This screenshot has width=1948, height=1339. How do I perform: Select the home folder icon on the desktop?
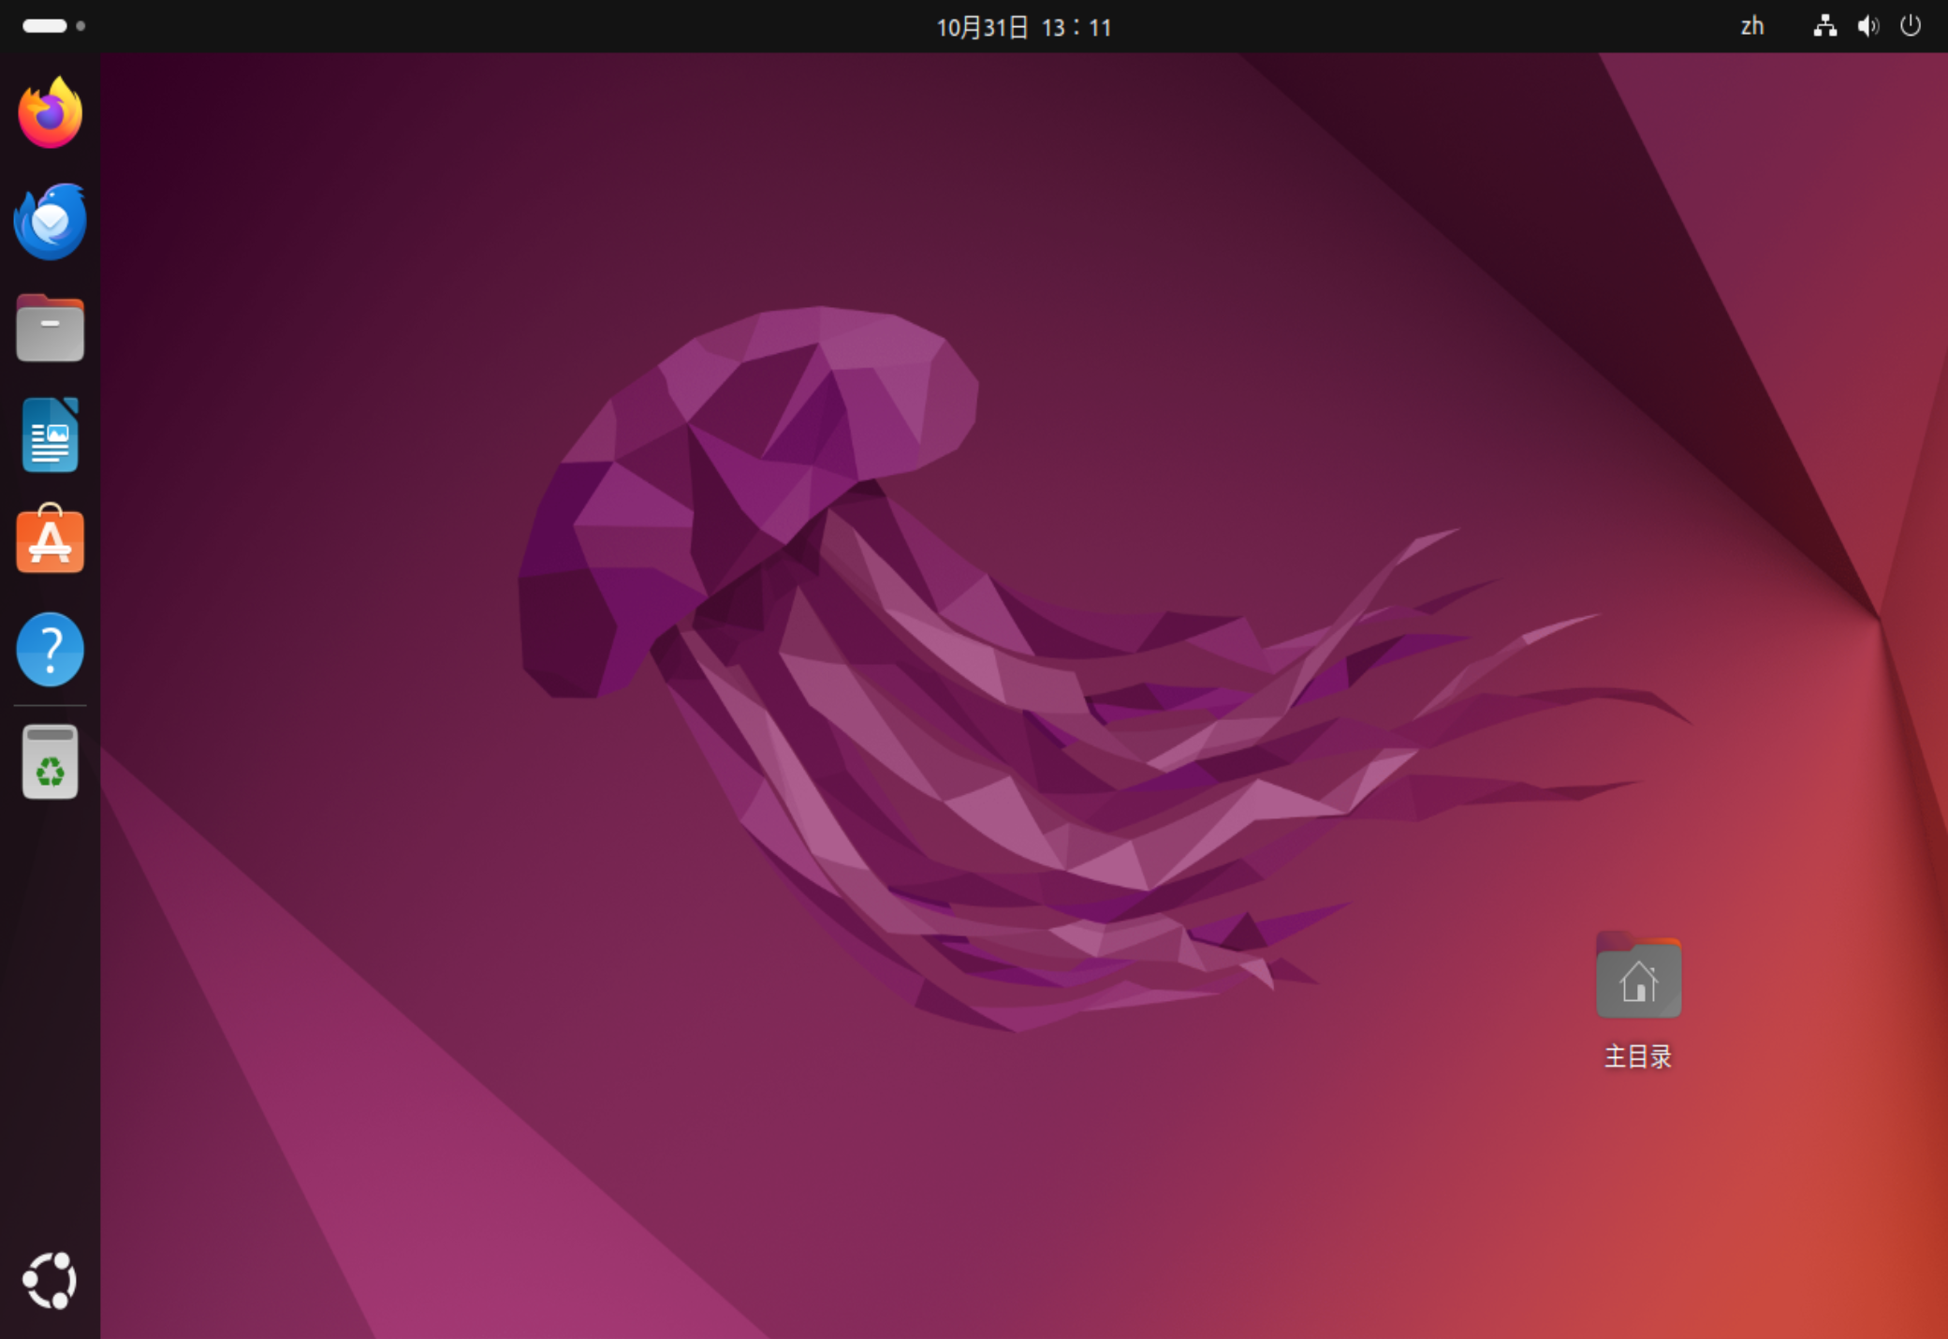1638,978
